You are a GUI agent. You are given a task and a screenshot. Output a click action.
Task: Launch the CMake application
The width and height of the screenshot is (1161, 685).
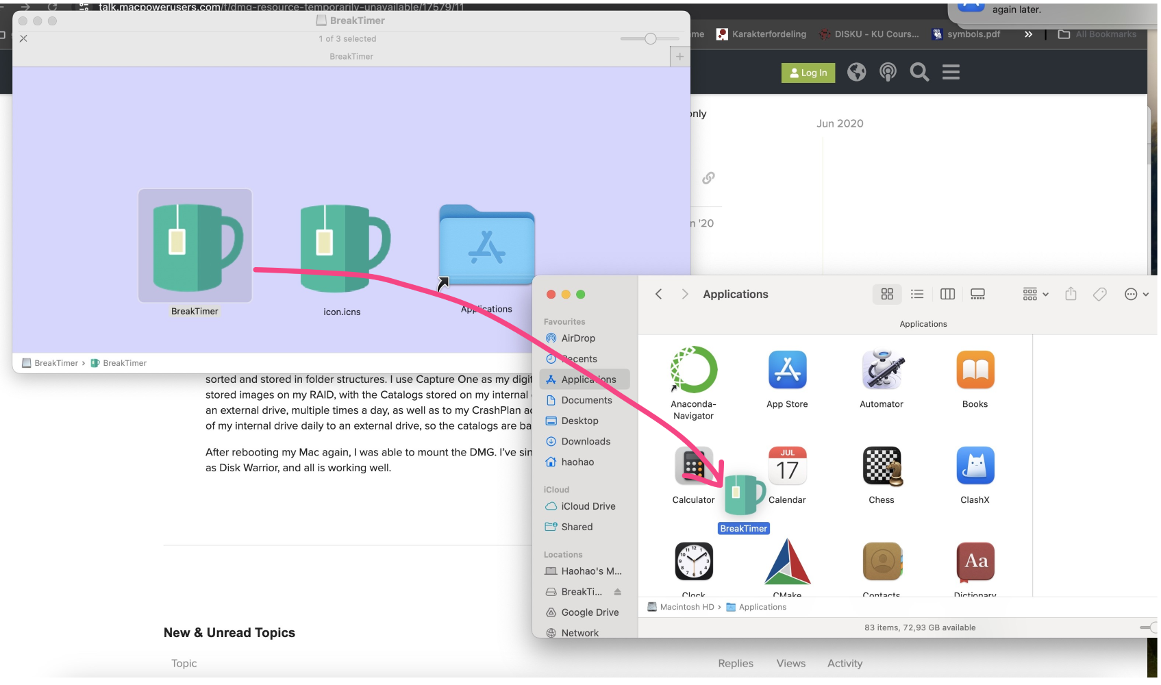coord(787,562)
